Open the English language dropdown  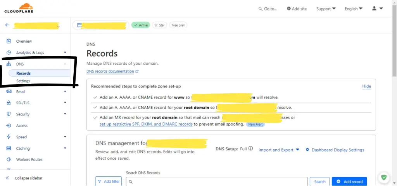point(353,9)
